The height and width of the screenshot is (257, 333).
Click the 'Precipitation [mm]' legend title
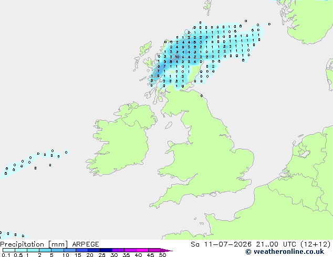(x=34, y=244)
